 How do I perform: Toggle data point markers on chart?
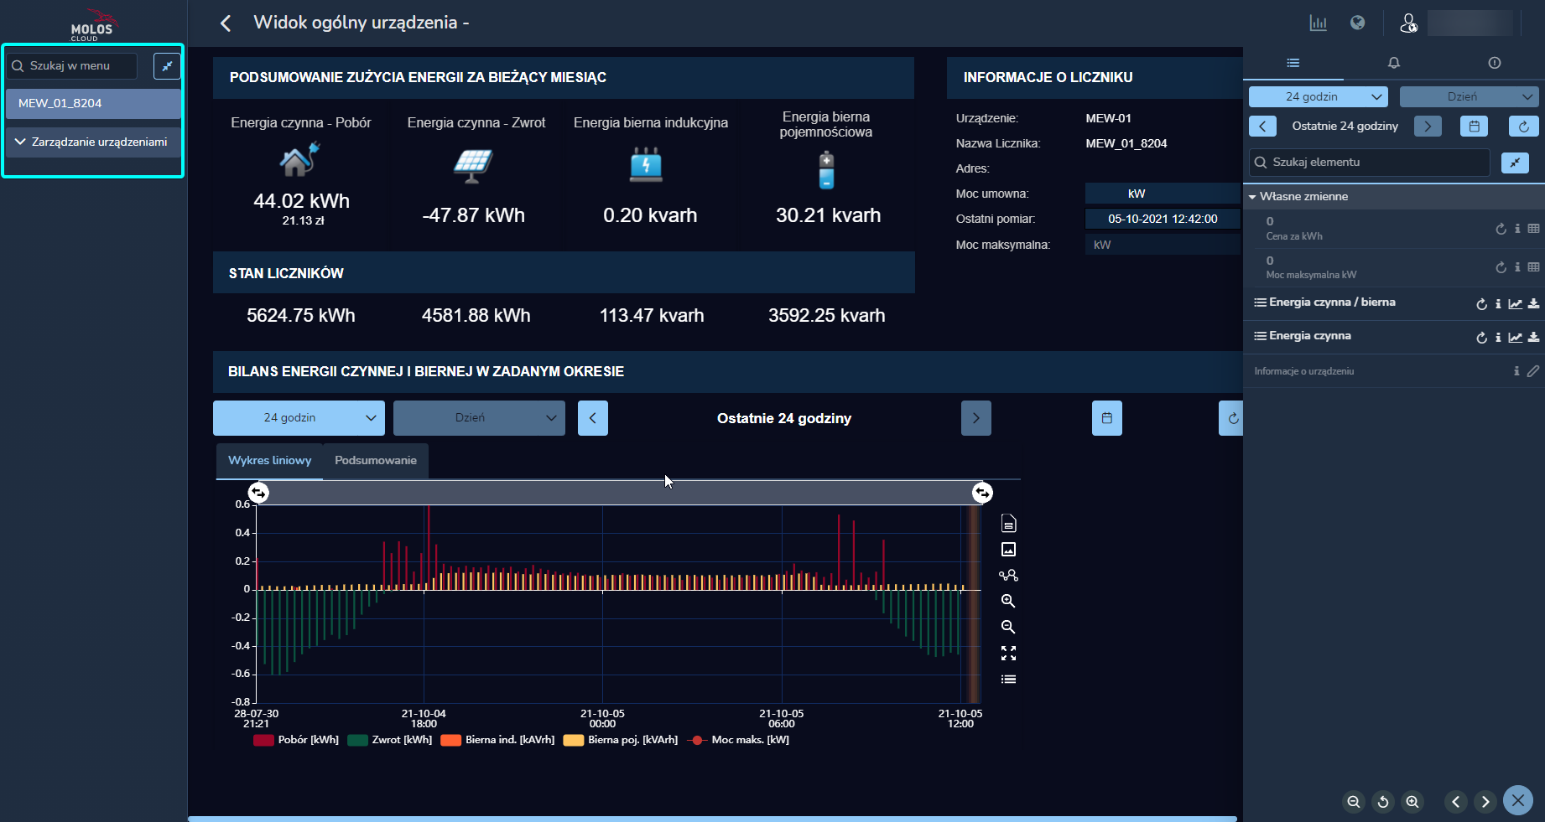[1008, 576]
